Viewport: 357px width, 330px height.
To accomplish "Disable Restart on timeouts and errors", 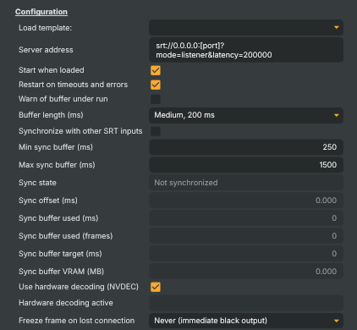I will [156, 85].
